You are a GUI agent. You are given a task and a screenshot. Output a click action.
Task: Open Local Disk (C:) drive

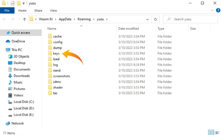tap(24, 102)
